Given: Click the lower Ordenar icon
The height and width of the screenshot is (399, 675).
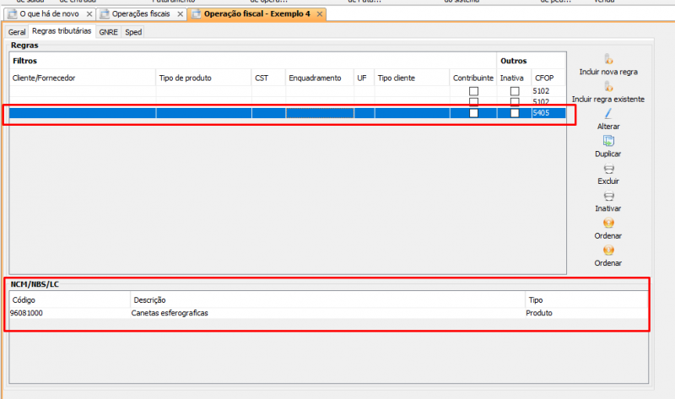Looking at the screenshot, I should tap(608, 251).
